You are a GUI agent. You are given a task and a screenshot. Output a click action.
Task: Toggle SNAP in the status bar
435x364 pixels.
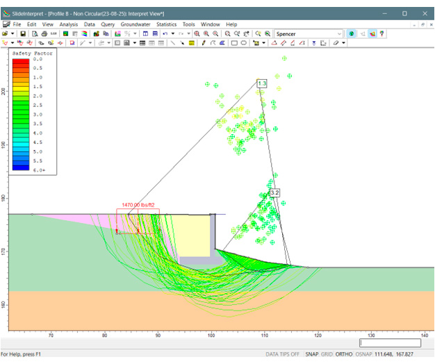[312, 354]
